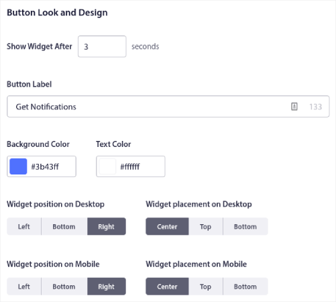
Task: Click the Get Notifications label input
Action: (168, 107)
